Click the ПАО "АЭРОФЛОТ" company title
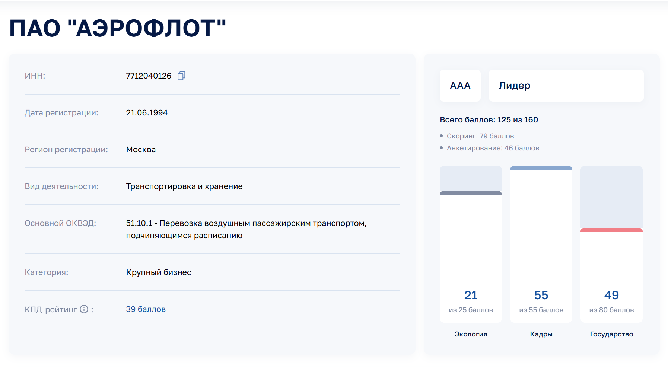 [118, 28]
